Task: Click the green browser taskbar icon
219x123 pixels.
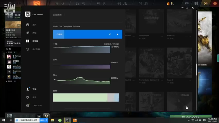Action: (x=60, y=120)
